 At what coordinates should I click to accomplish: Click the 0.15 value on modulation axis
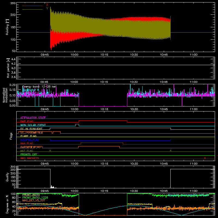pos(13,90)
